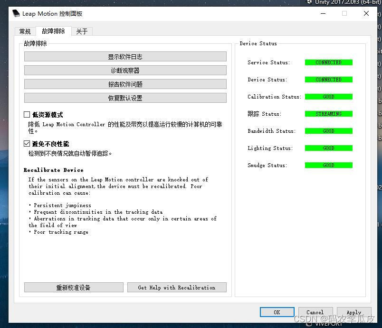The image size is (382, 328).
Task: Click the Cancel button
Action: (315, 312)
